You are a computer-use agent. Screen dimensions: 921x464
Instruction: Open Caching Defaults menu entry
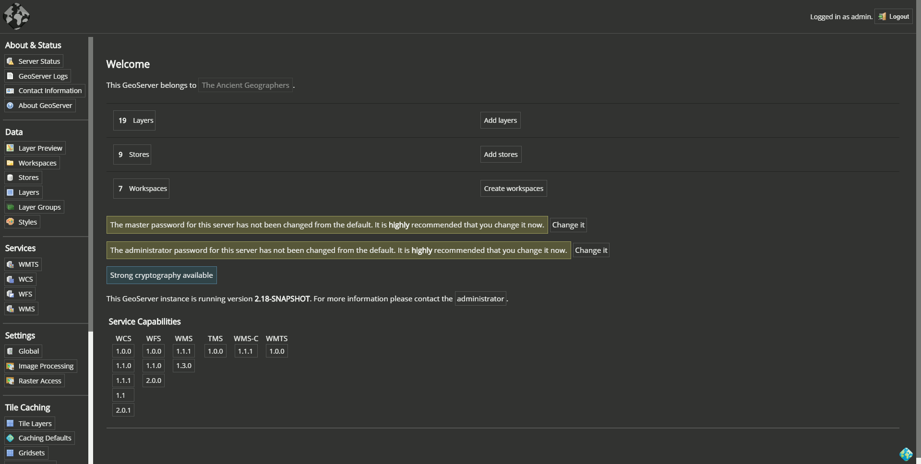coord(39,438)
